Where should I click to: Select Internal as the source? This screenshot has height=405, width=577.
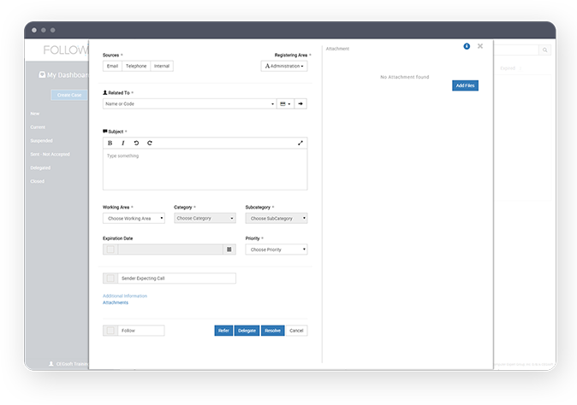coord(162,66)
